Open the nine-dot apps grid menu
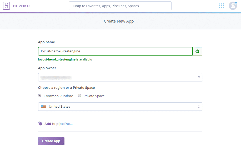This screenshot has height=149, width=241. [222, 6]
